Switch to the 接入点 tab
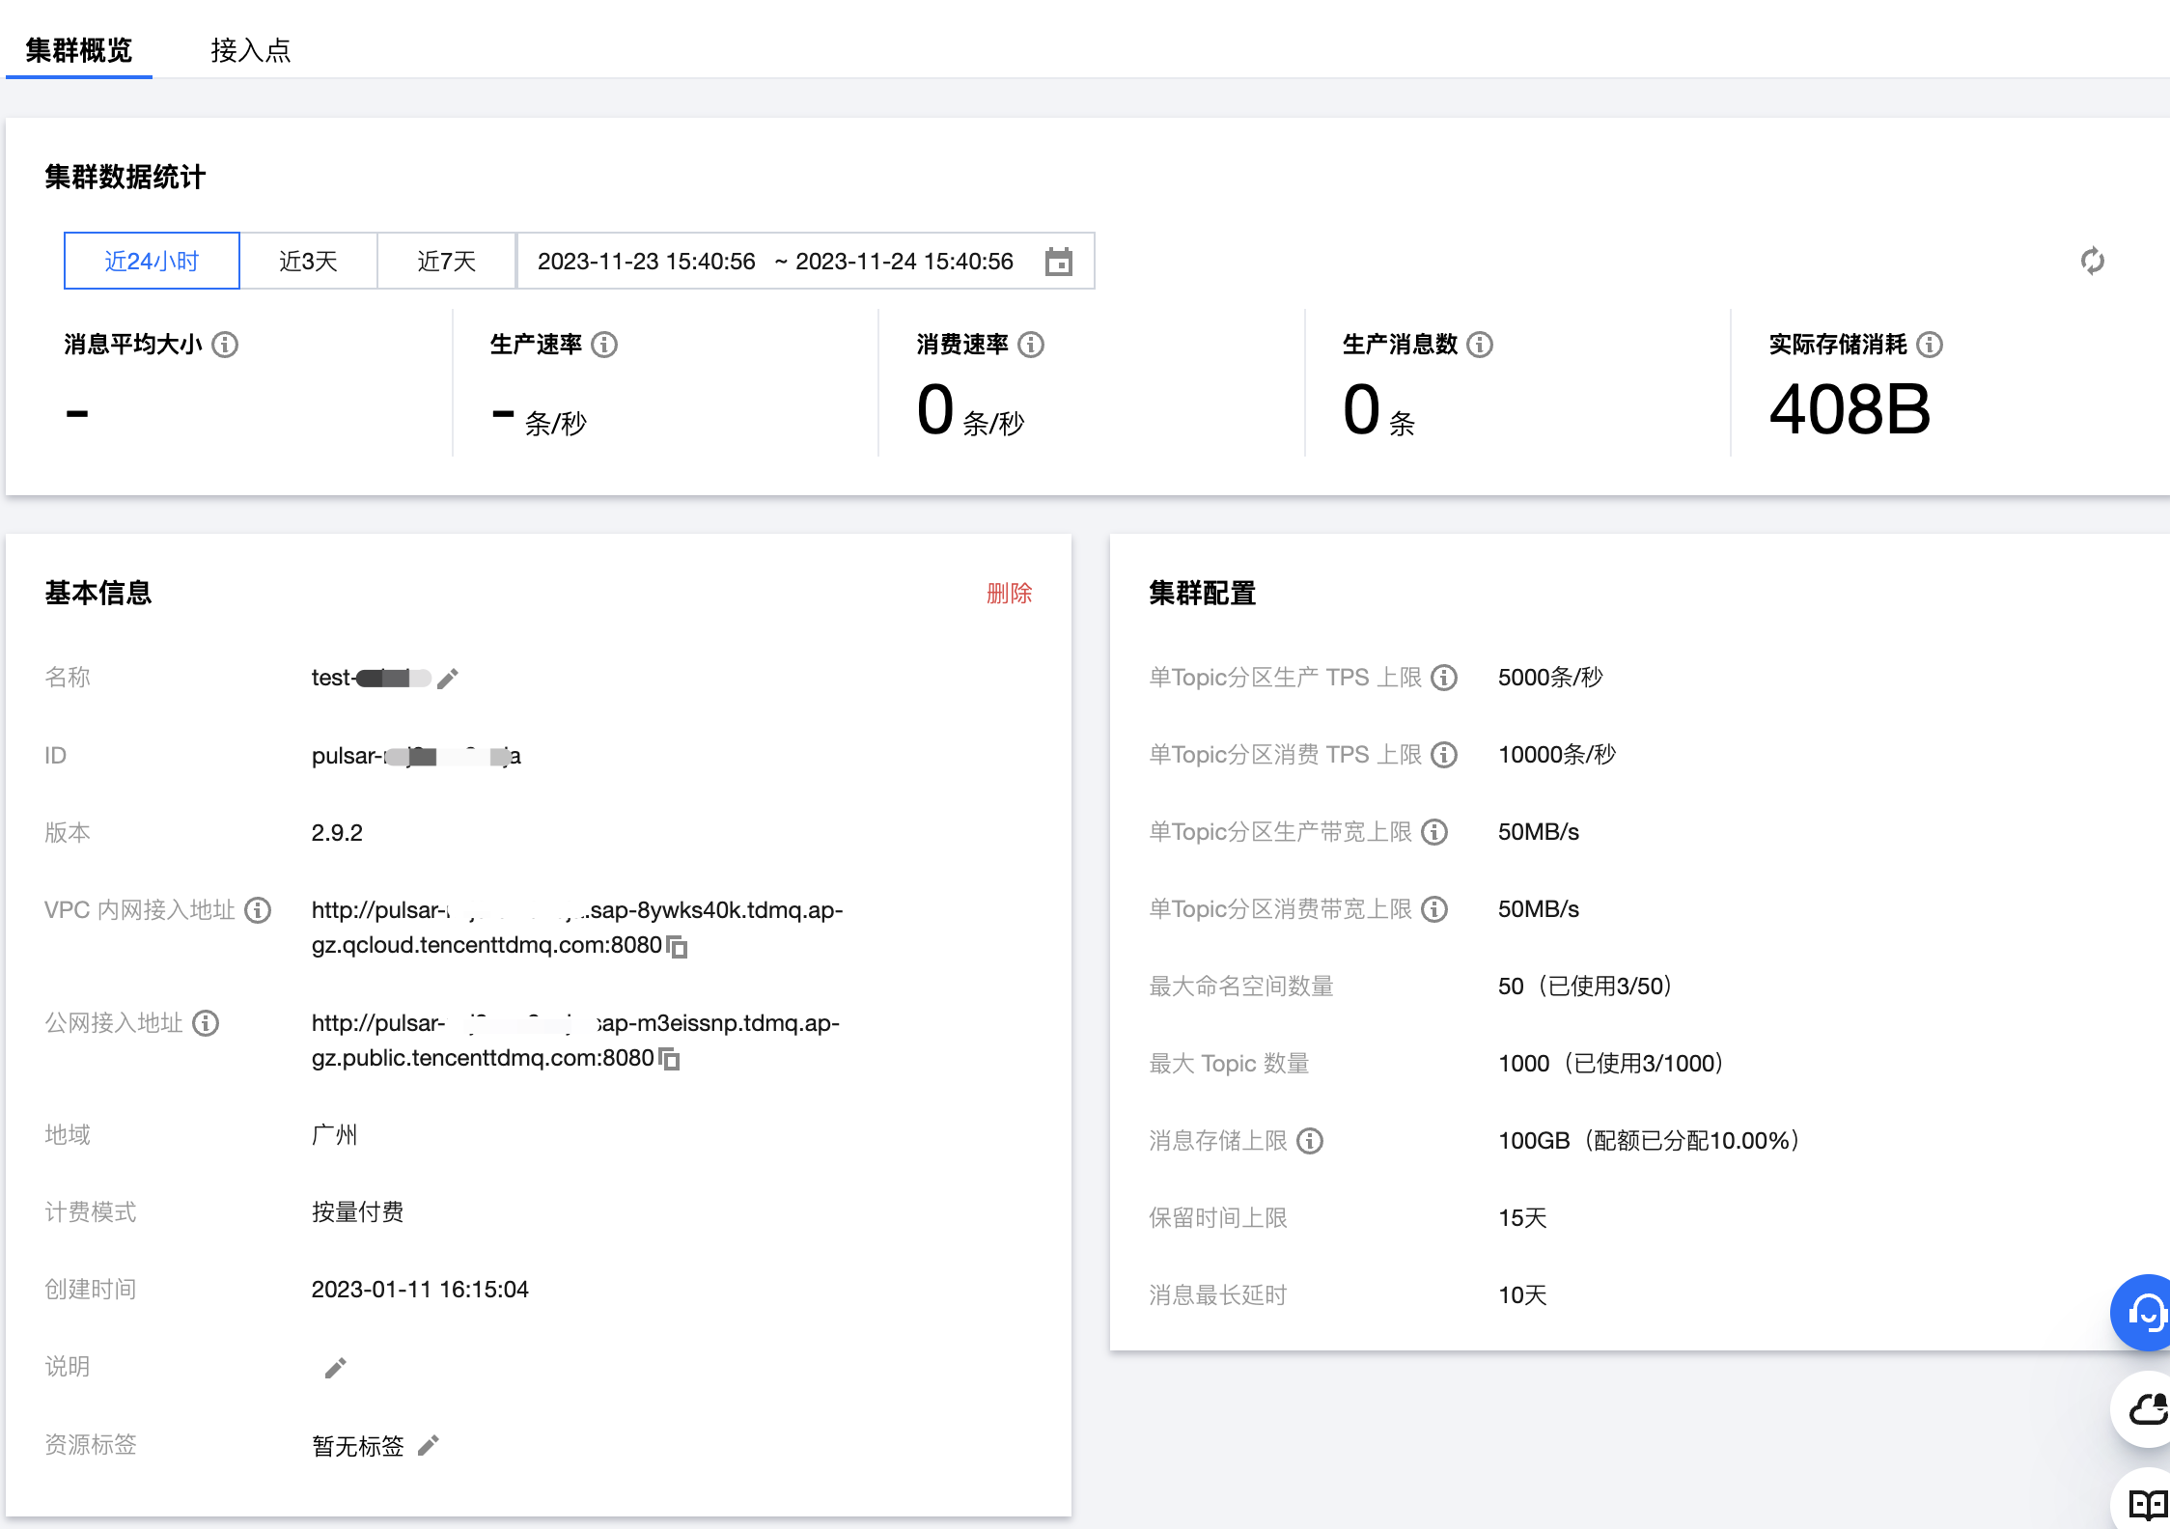 251,50
